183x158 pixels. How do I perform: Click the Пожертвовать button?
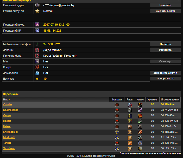165,79
